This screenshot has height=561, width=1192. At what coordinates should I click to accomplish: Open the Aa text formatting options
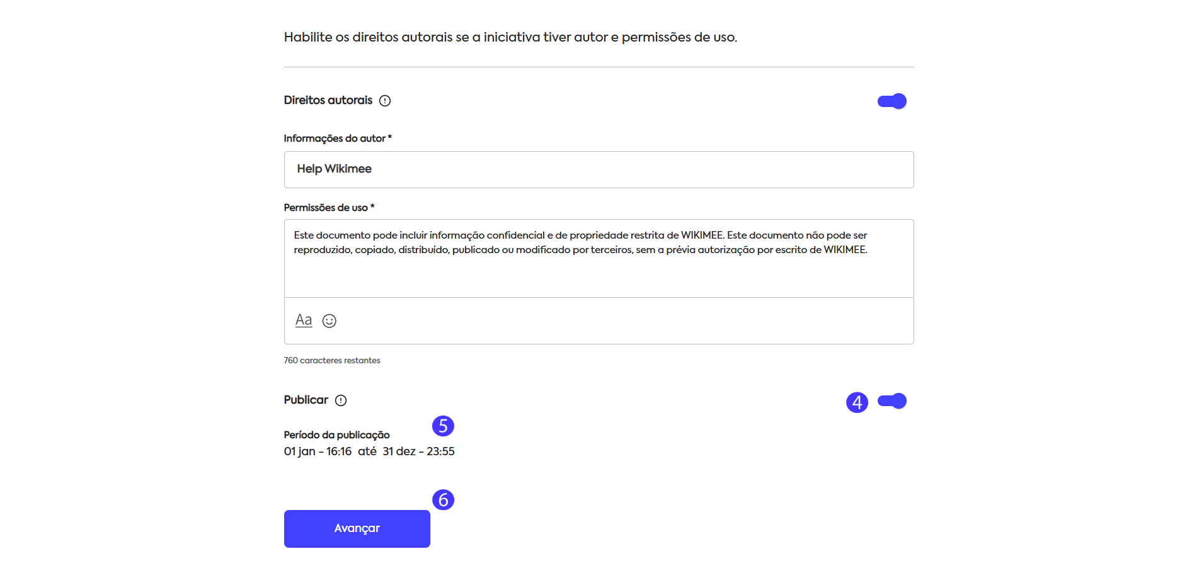tap(304, 320)
